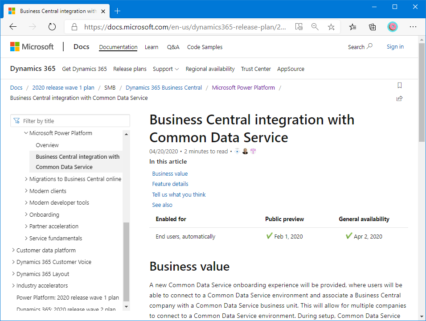Open Code Samples nav item
The width and height of the screenshot is (426, 321).
(x=205, y=47)
